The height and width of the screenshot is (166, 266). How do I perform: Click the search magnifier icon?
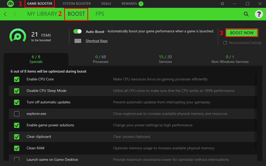pos(246,14)
